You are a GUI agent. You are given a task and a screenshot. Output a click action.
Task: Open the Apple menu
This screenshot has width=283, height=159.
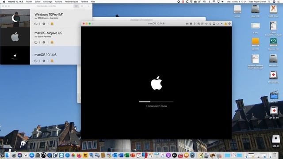pyautogui.click(x=4, y=2)
